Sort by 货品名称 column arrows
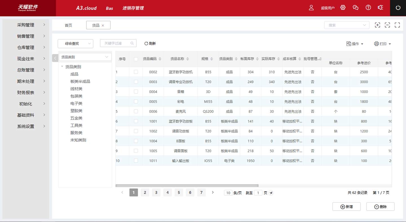 (x=188, y=59)
